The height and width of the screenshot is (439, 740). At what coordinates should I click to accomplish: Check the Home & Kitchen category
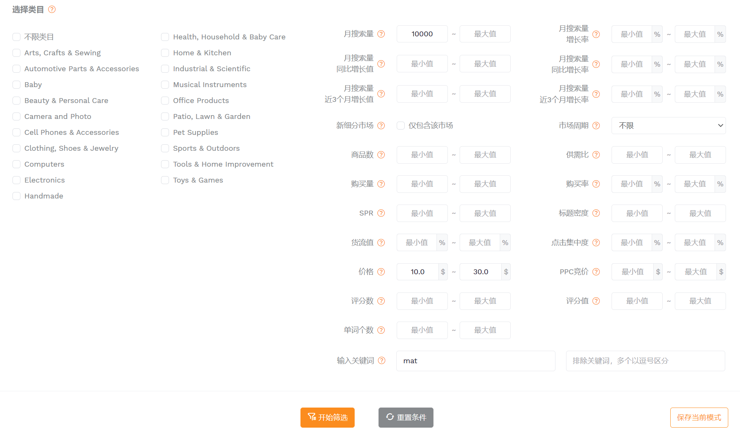(x=165, y=53)
